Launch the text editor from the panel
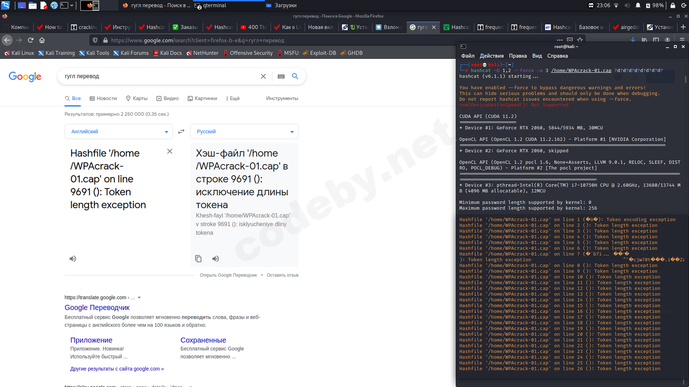 pyautogui.click(x=43, y=5)
